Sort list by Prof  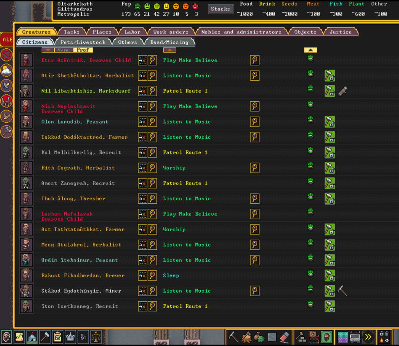[x=83, y=50]
